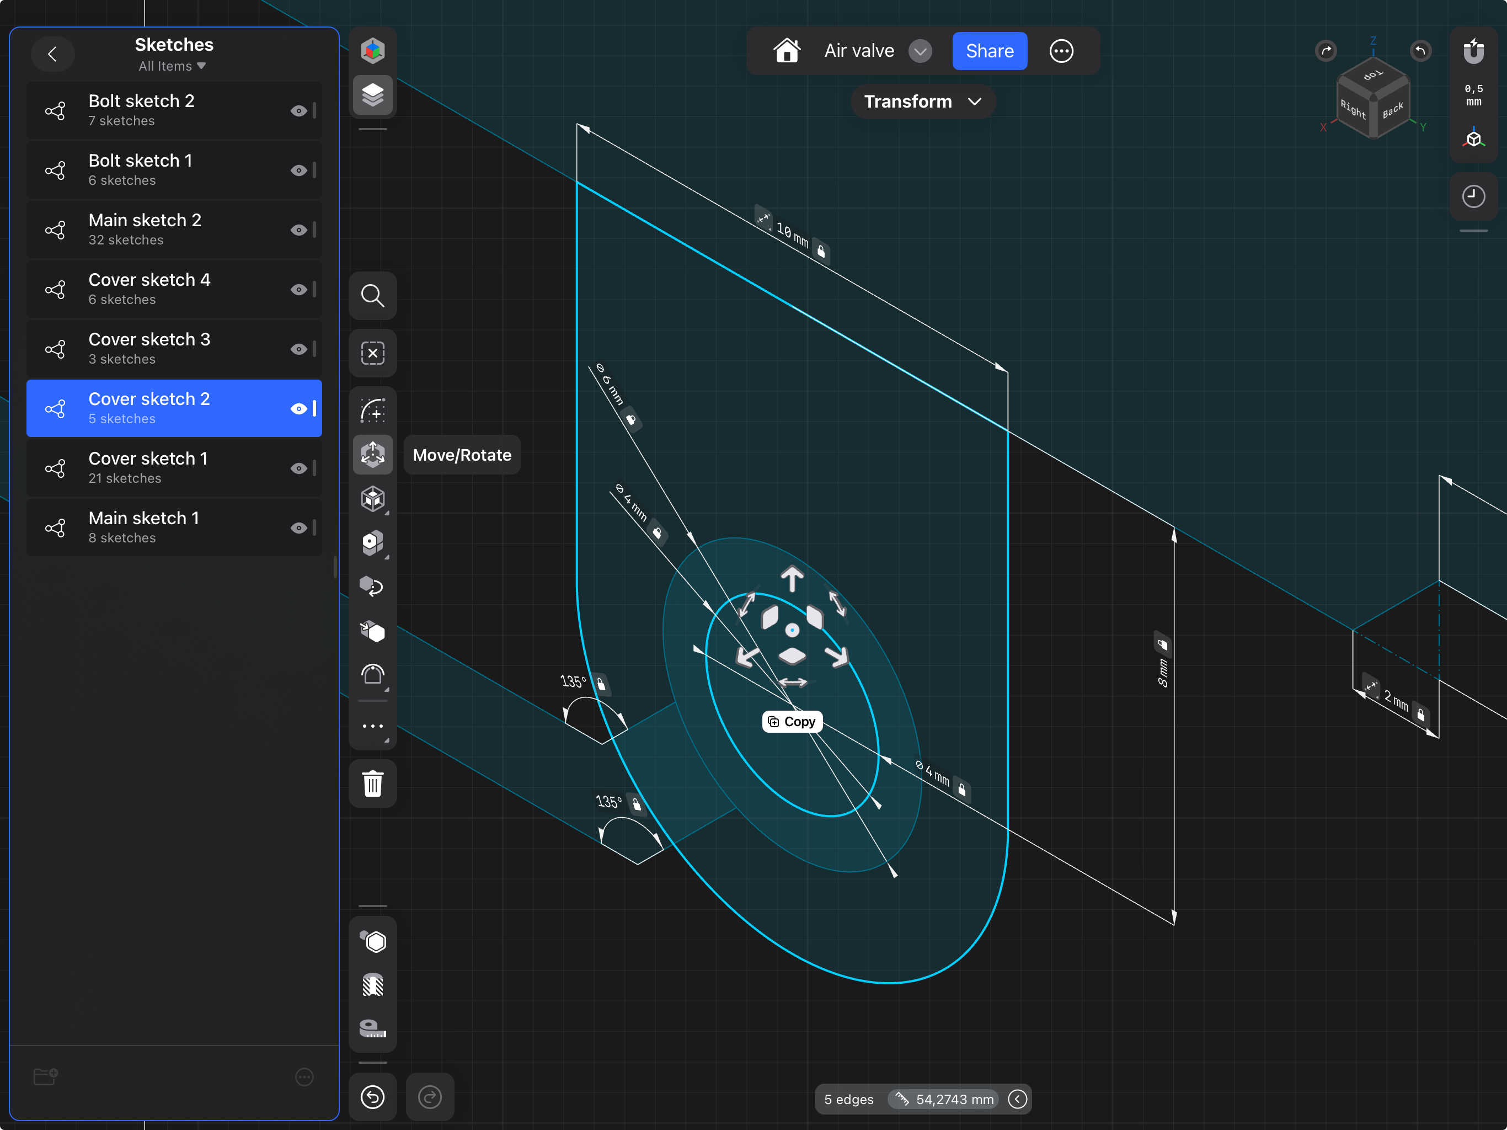Viewport: 1507px width, 1130px height.
Task: Open the measure tool with ruler icon
Action: (x=373, y=1028)
